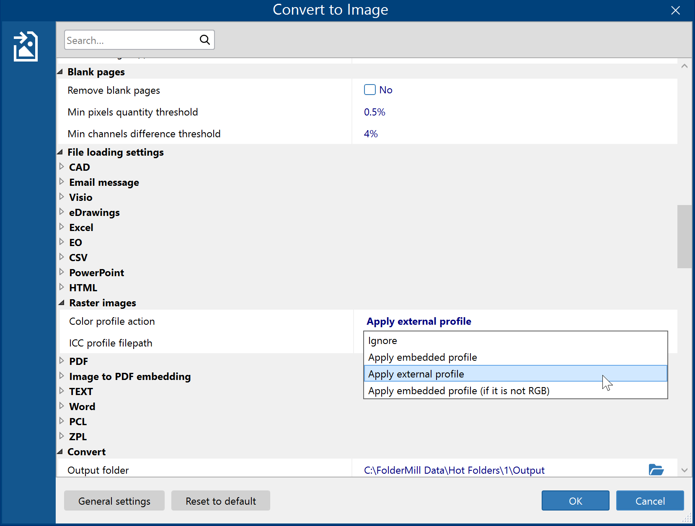
Task: Click the Convert to Image sidebar icon
Action: 26,46
